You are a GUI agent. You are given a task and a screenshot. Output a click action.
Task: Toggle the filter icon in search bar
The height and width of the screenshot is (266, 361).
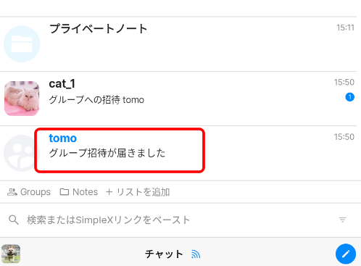tap(342, 220)
